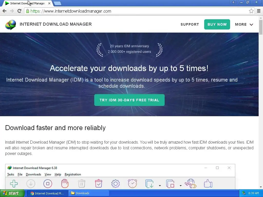Screen dimensions: 263x197
Task: Click the INTERNET DOWNLOAD MANAGER site title
Action: pyautogui.click(x=56, y=24)
